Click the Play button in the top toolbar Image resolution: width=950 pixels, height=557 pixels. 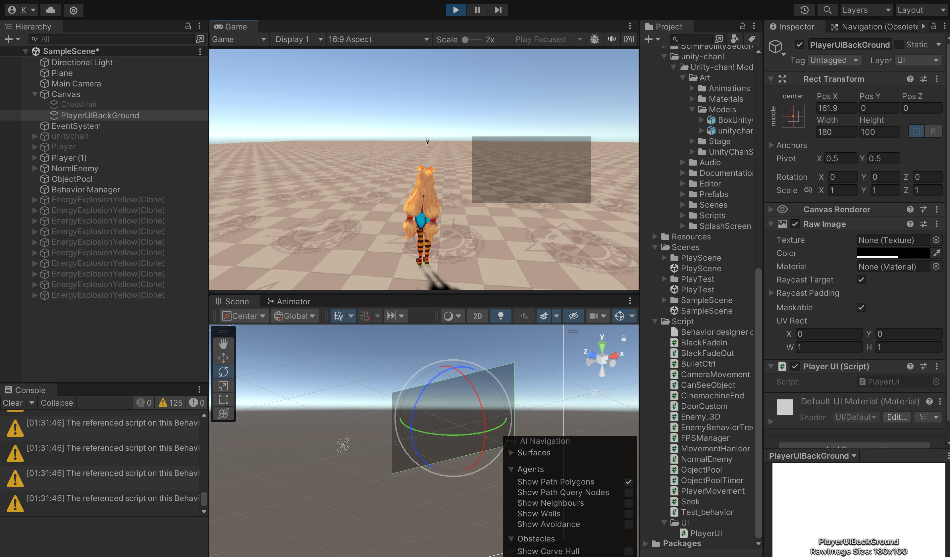pos(456,10)
